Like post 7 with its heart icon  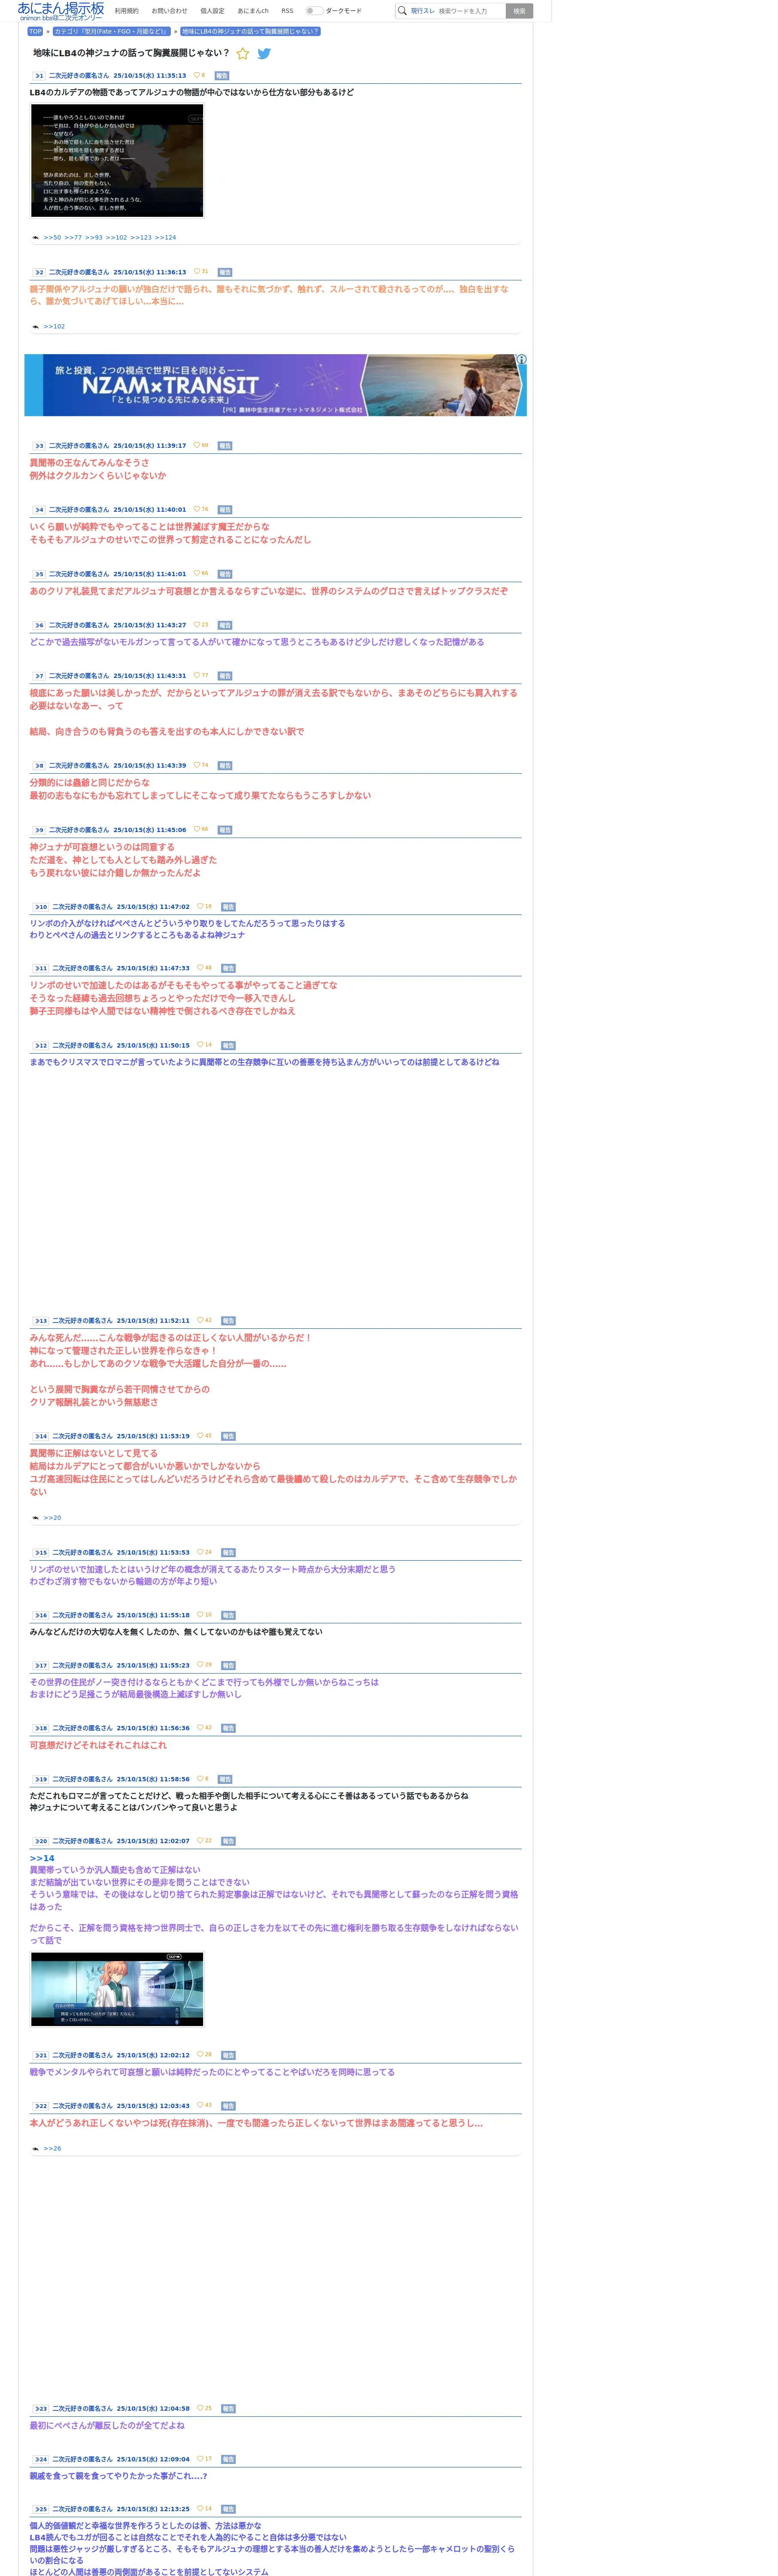tap(197, 675)
